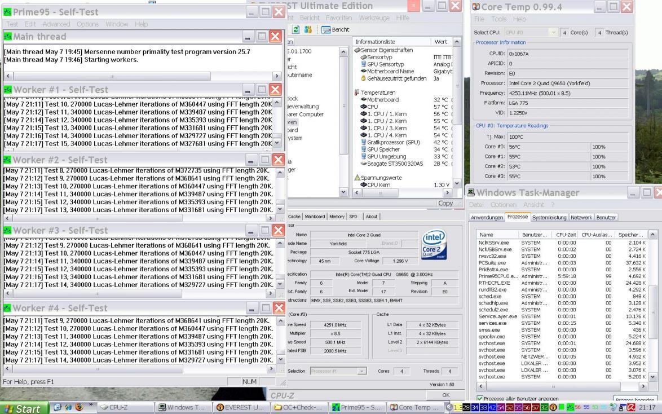This screenshot has height=414, width=662.
Task: Click the Core Speed value field in CPU-Z
Action: pos(335,325)
